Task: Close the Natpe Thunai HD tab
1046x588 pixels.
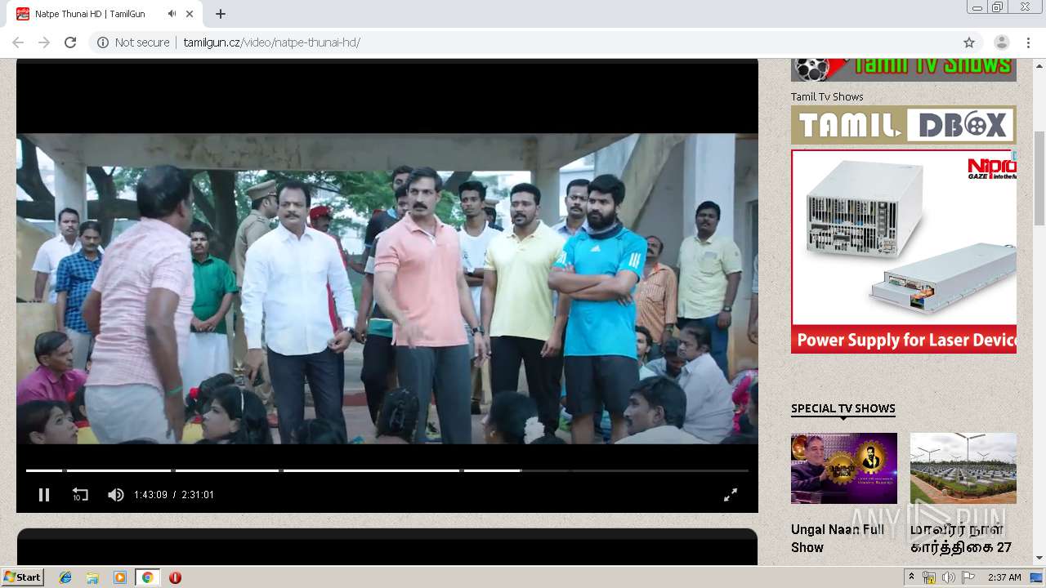Action: [190, 14]
